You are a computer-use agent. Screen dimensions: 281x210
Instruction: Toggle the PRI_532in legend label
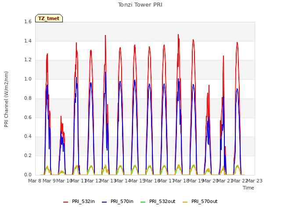click(83, 201)
